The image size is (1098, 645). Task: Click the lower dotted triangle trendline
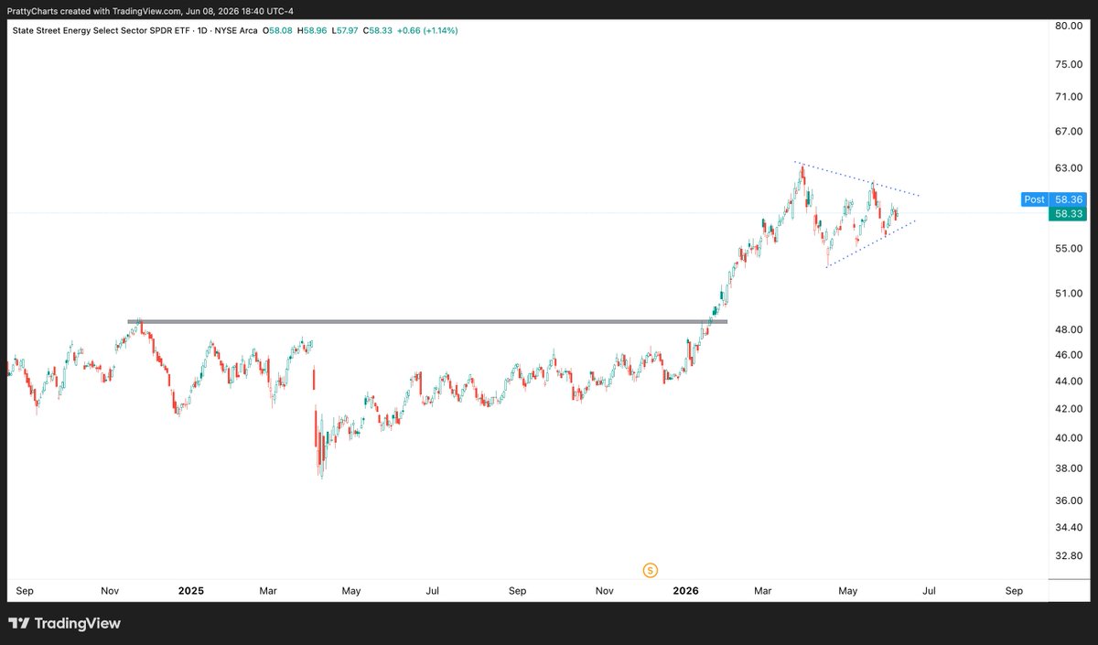tap(869, 244)
